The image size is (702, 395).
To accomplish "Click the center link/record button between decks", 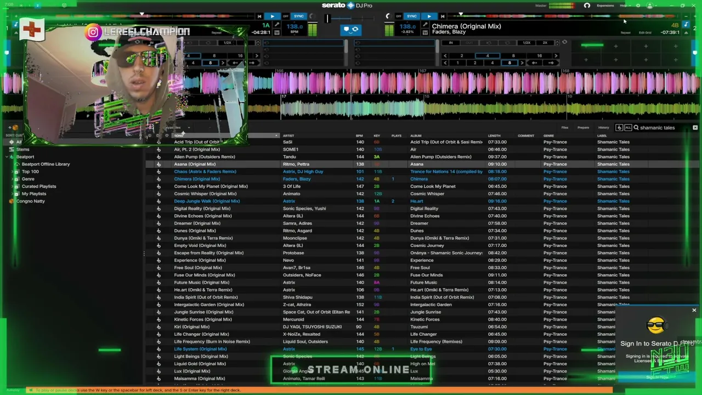I will pos(350,29).
